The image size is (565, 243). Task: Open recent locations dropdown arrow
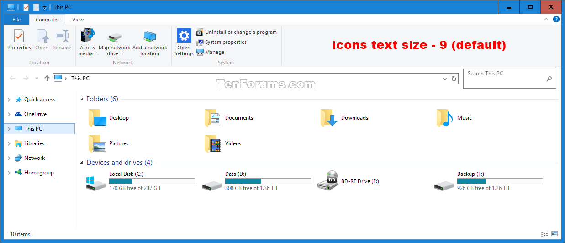point(37,79)
